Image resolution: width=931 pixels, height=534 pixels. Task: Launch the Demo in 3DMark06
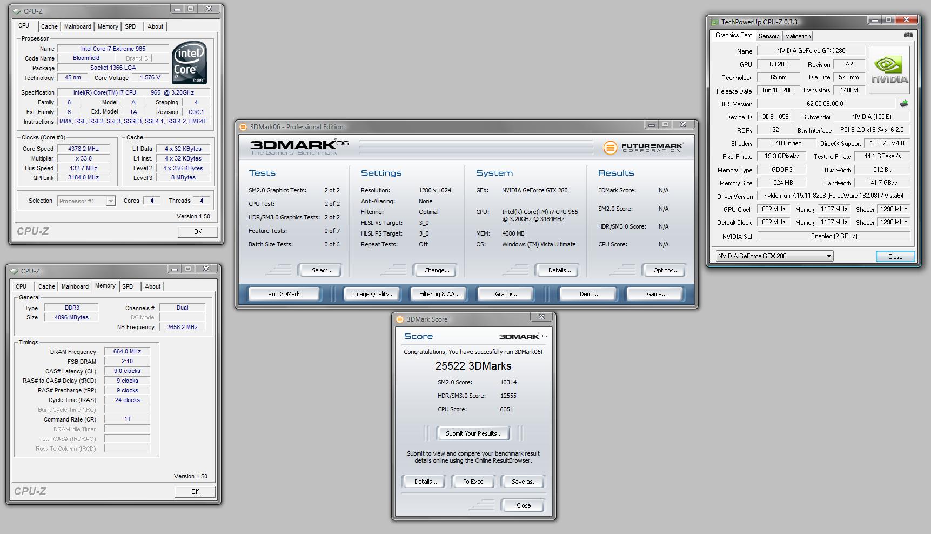589,294
